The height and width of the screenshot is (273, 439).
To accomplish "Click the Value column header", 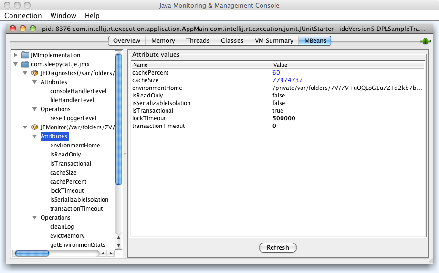I will [x=347, y=65].
